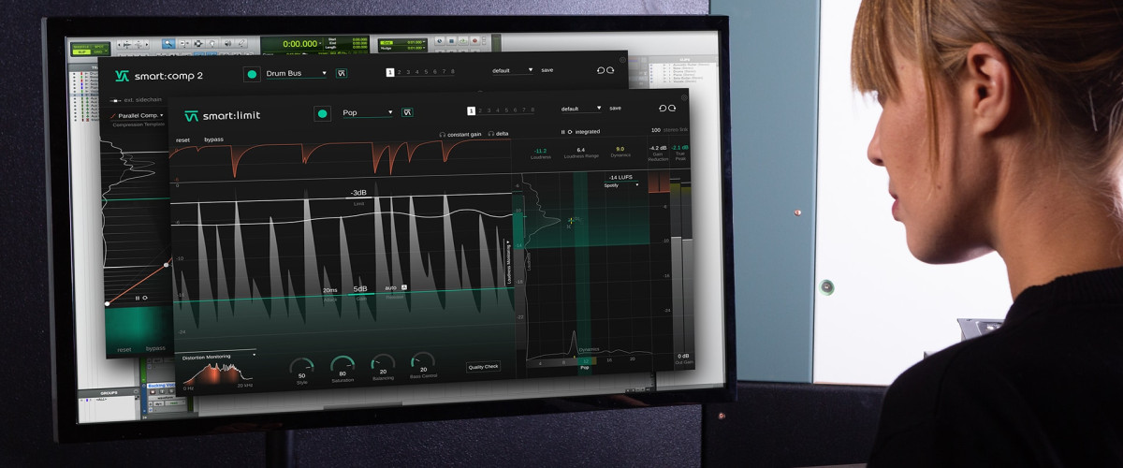The width and height of the screenshot is (1123, 468).
Task: Open the Parallel Comp. template dropdown
Action: (x=136, y=116)
